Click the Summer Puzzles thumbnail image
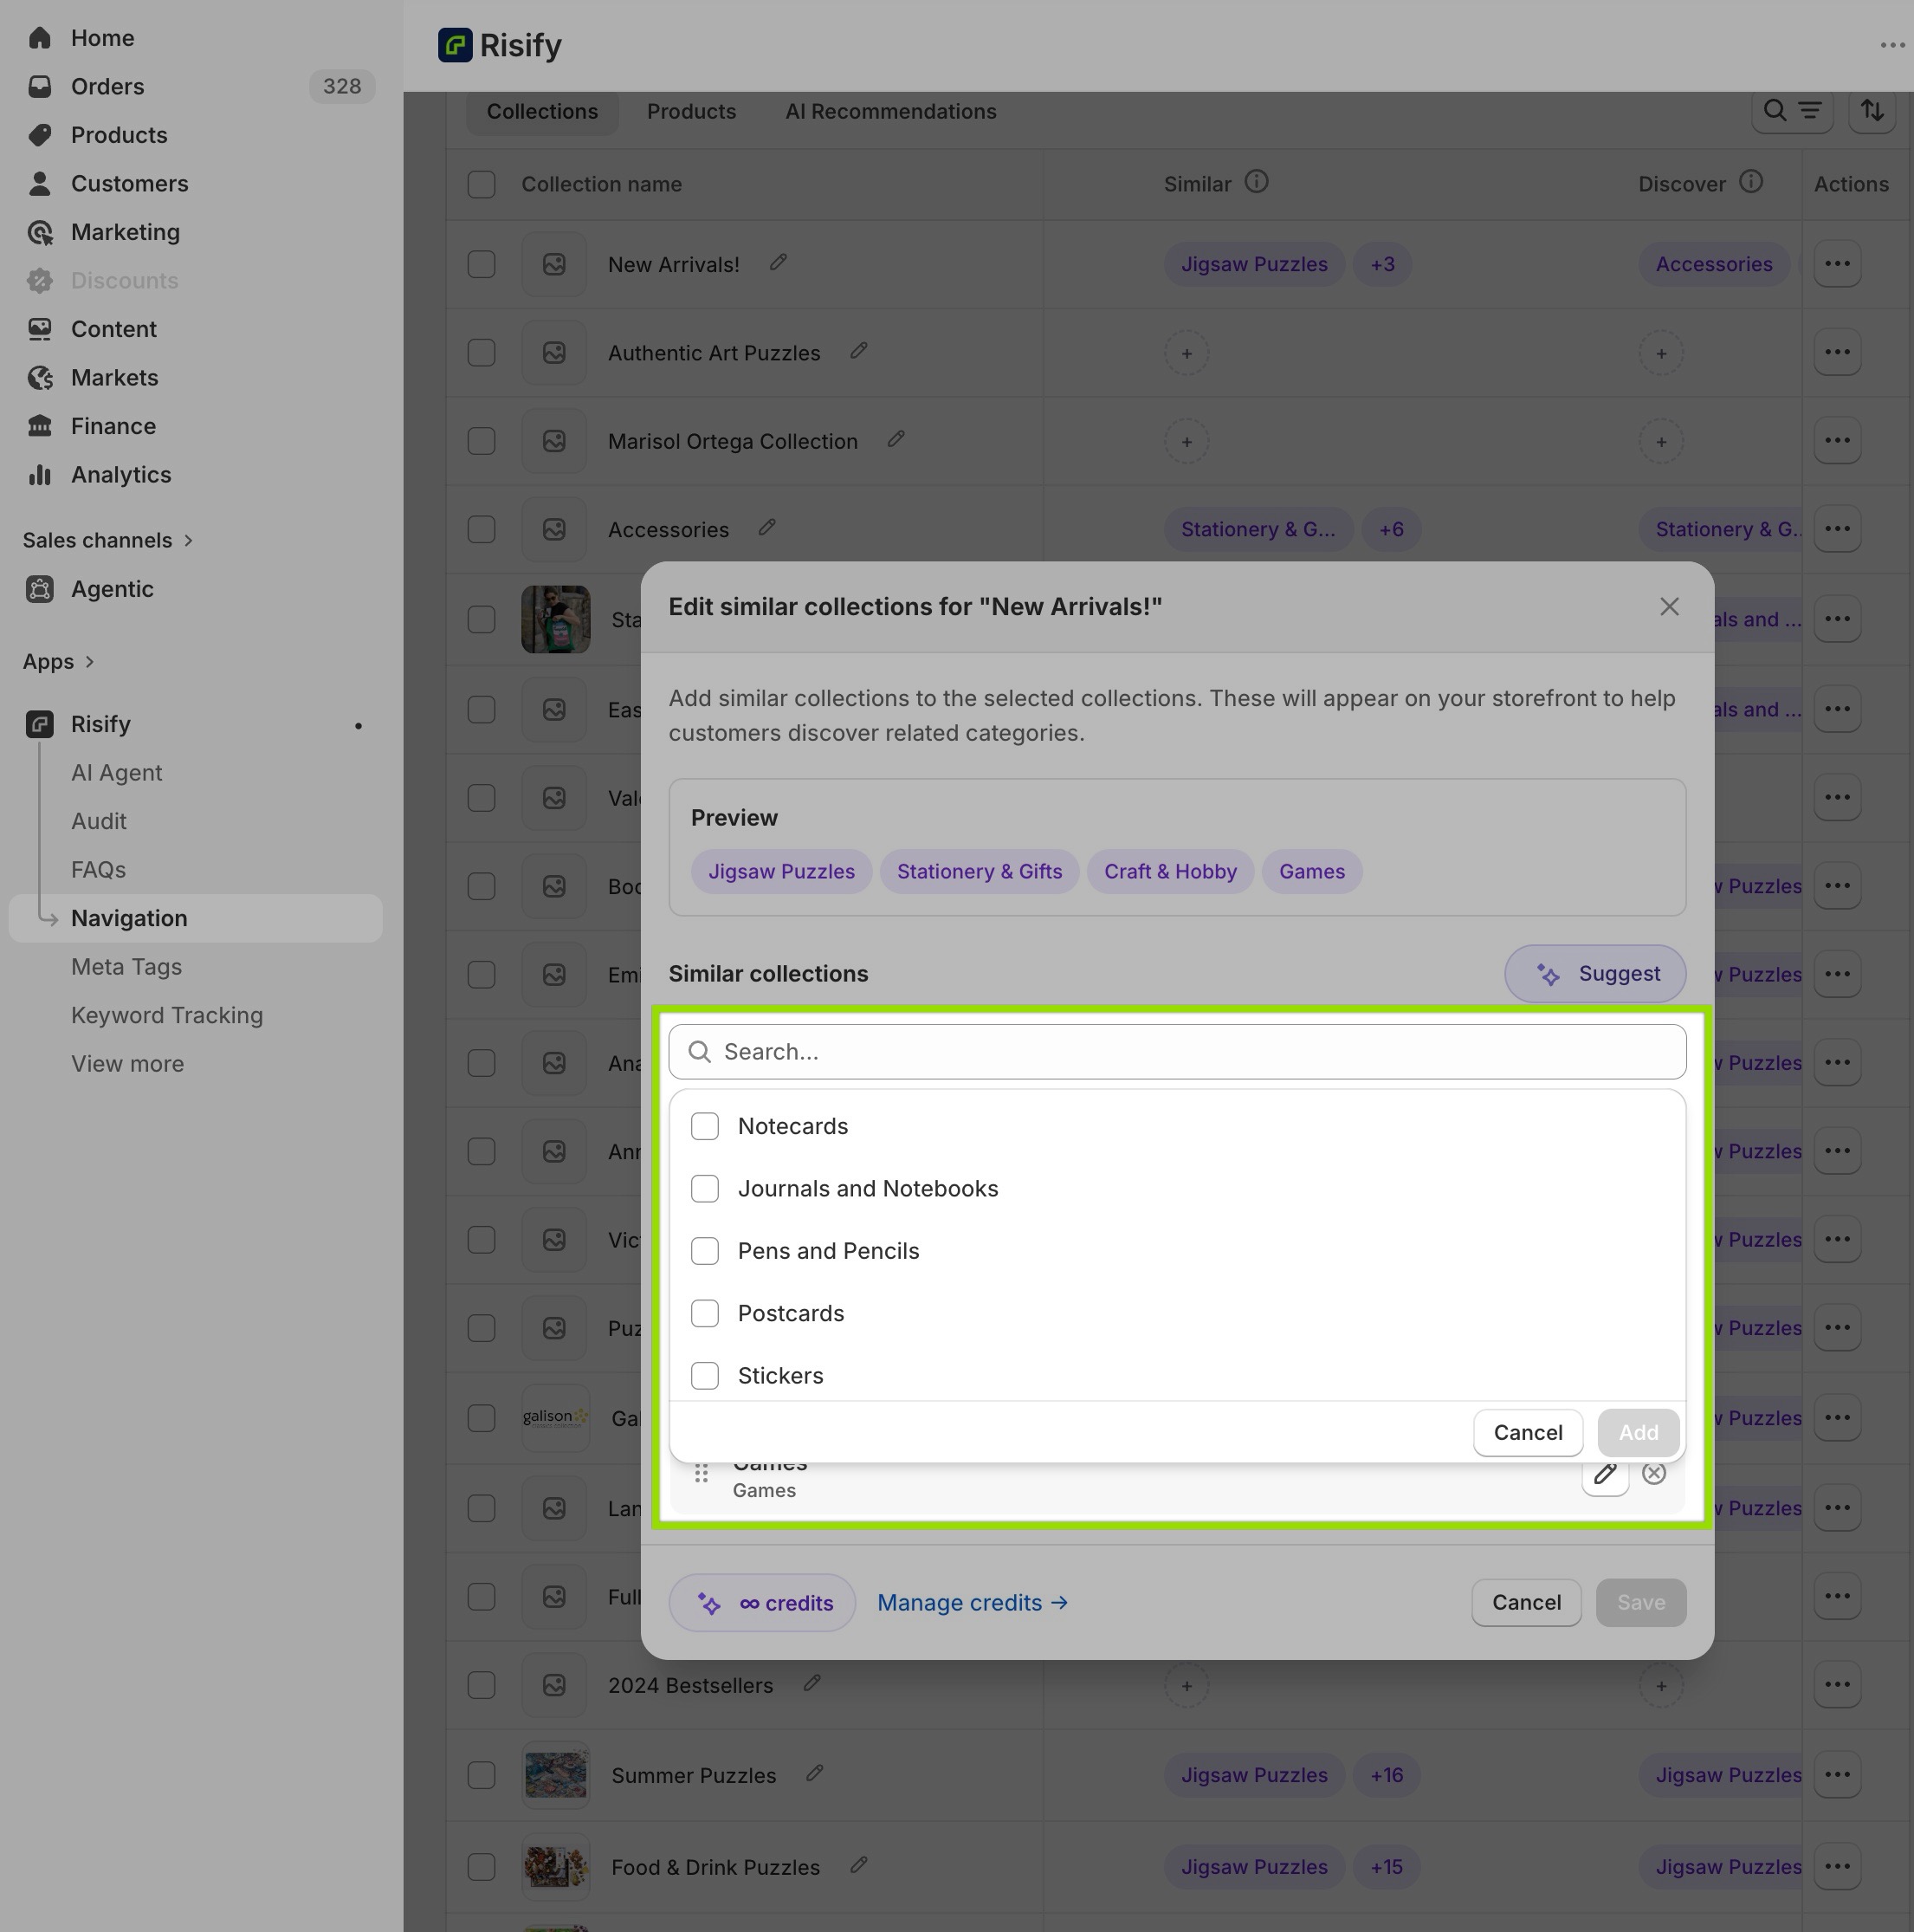 pyautogui.click(x=556, y=1775)
